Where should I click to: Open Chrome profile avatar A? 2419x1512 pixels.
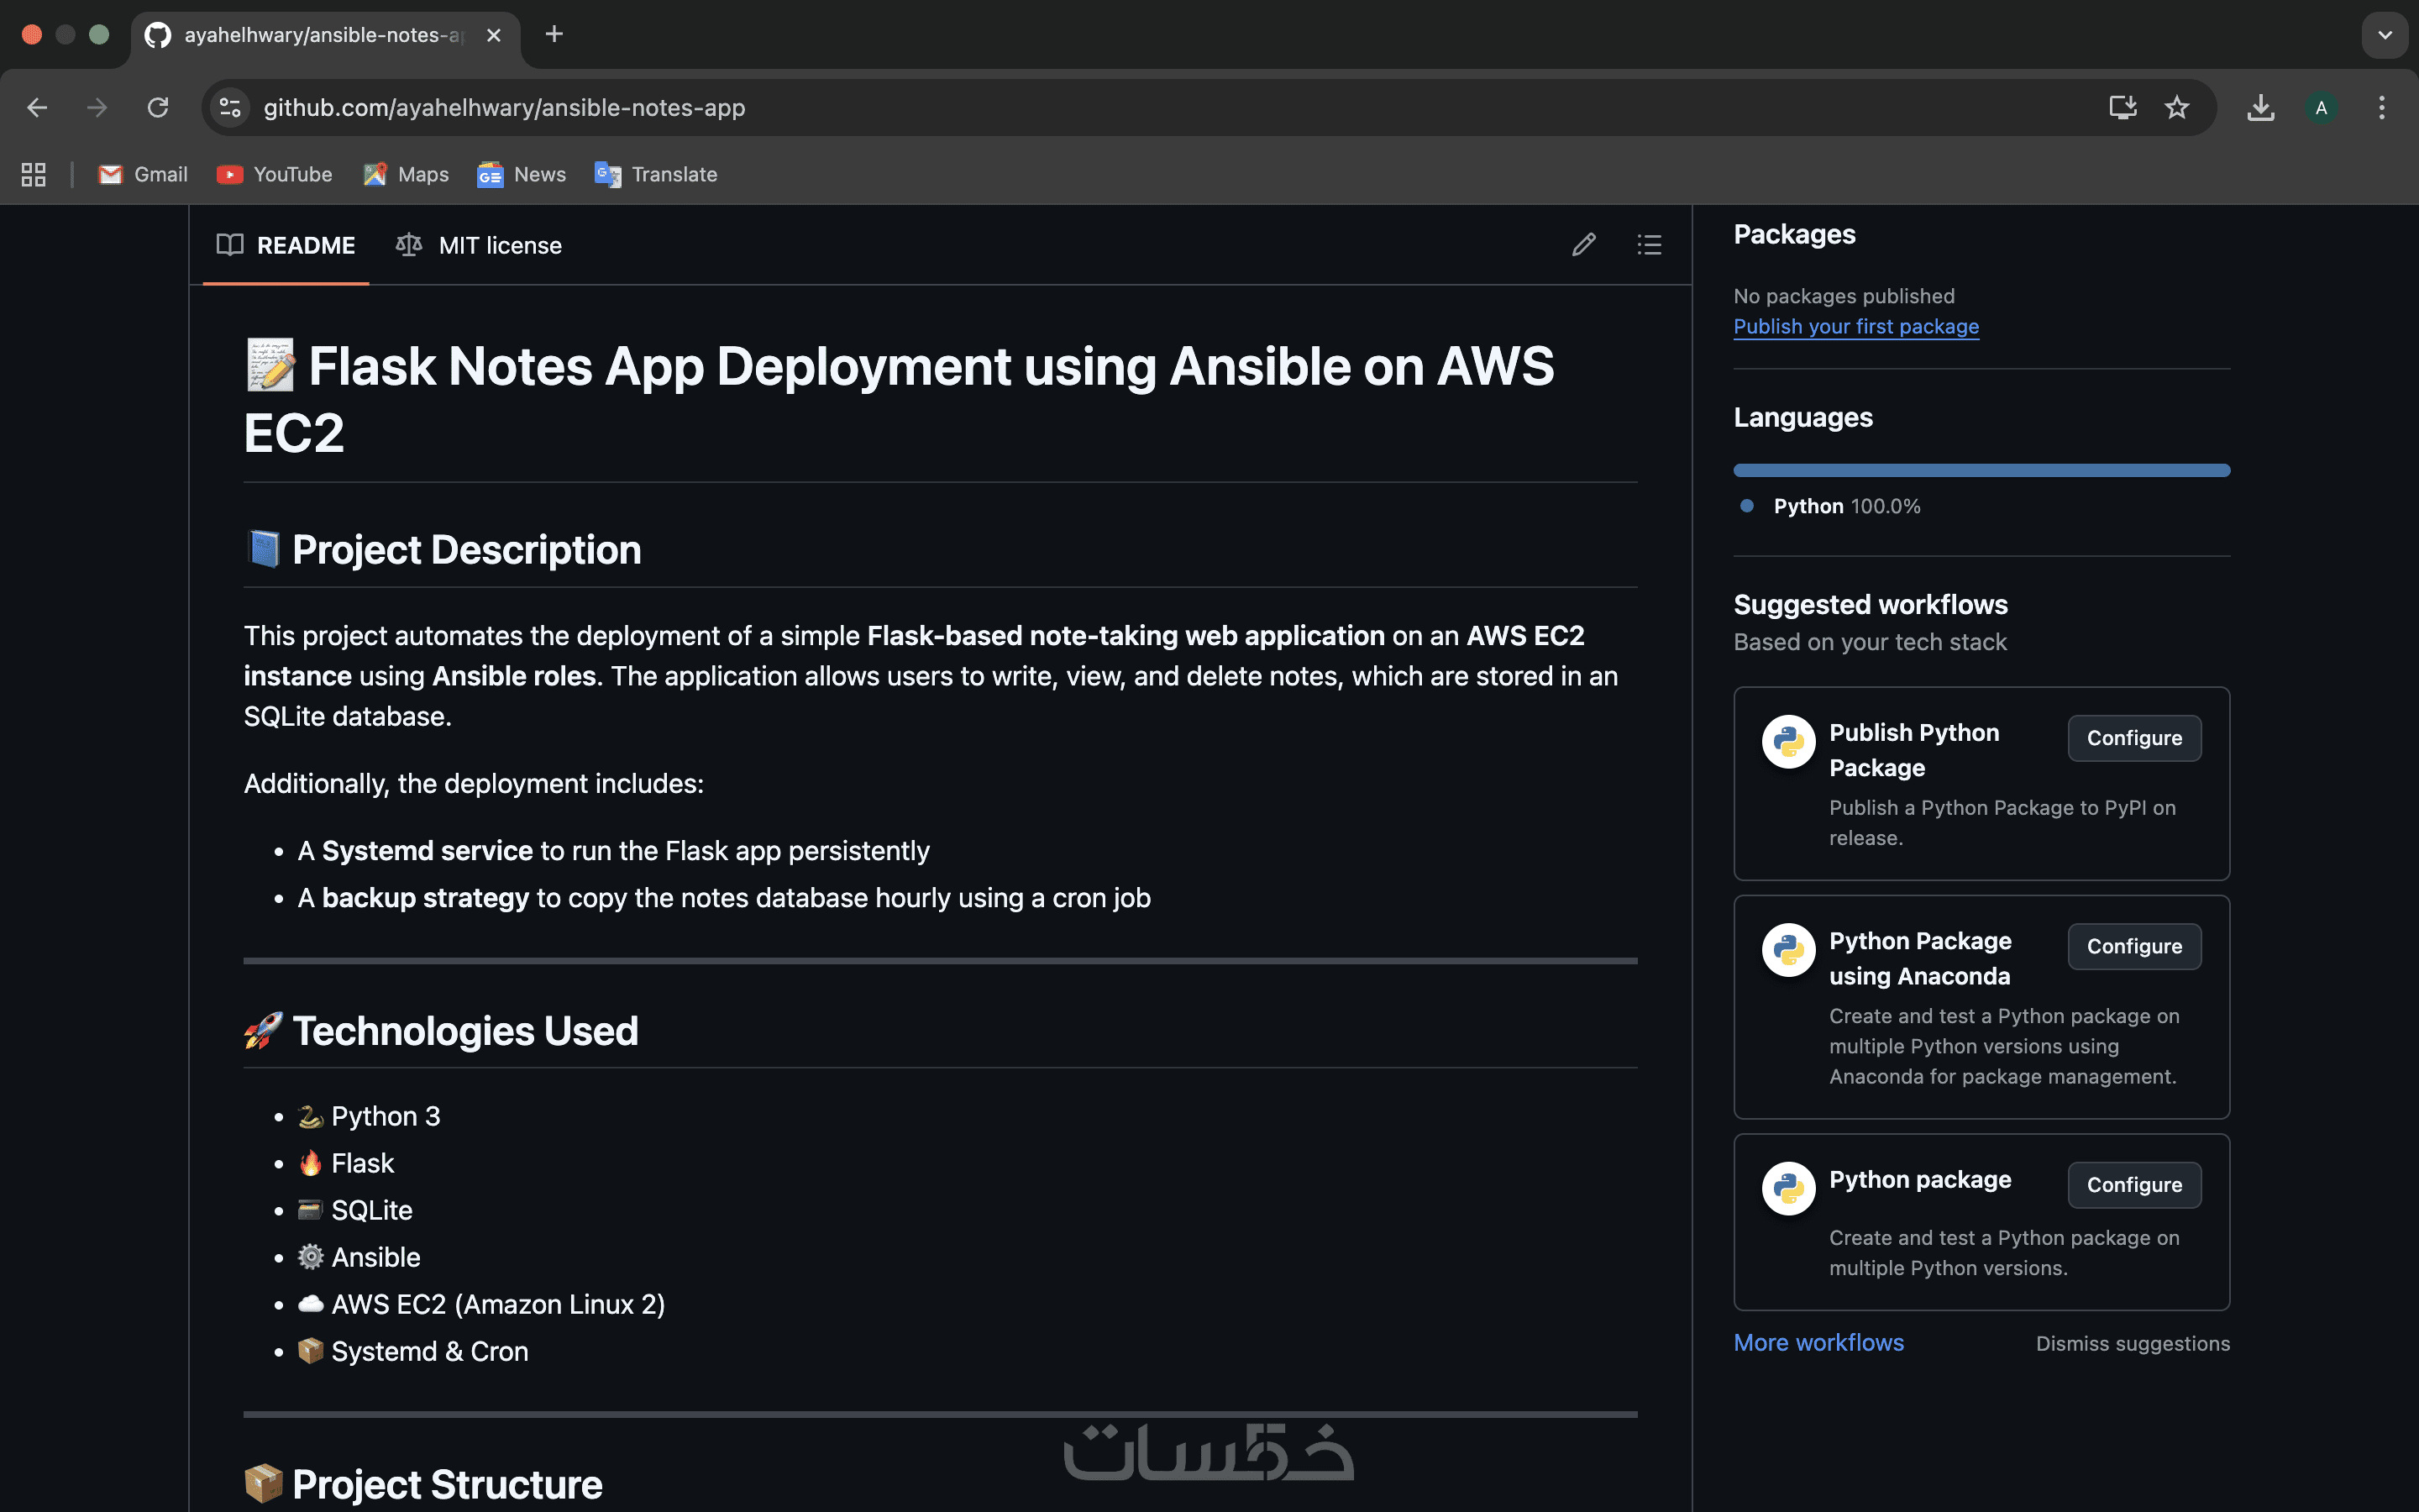pyautogui.click(x=2321, y=108)
